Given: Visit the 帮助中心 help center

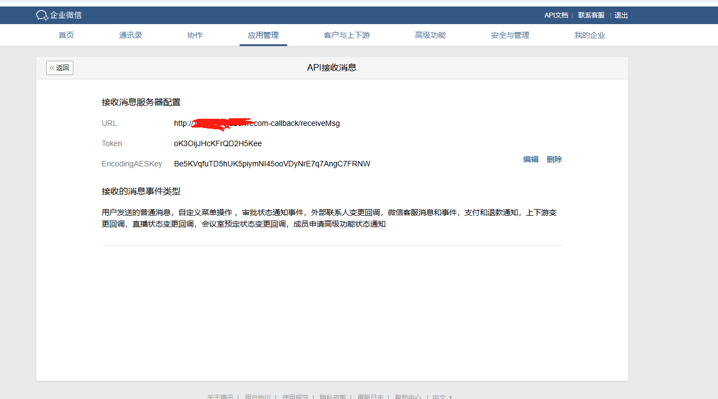Looking at the screenshot, I should pos(408,396).
